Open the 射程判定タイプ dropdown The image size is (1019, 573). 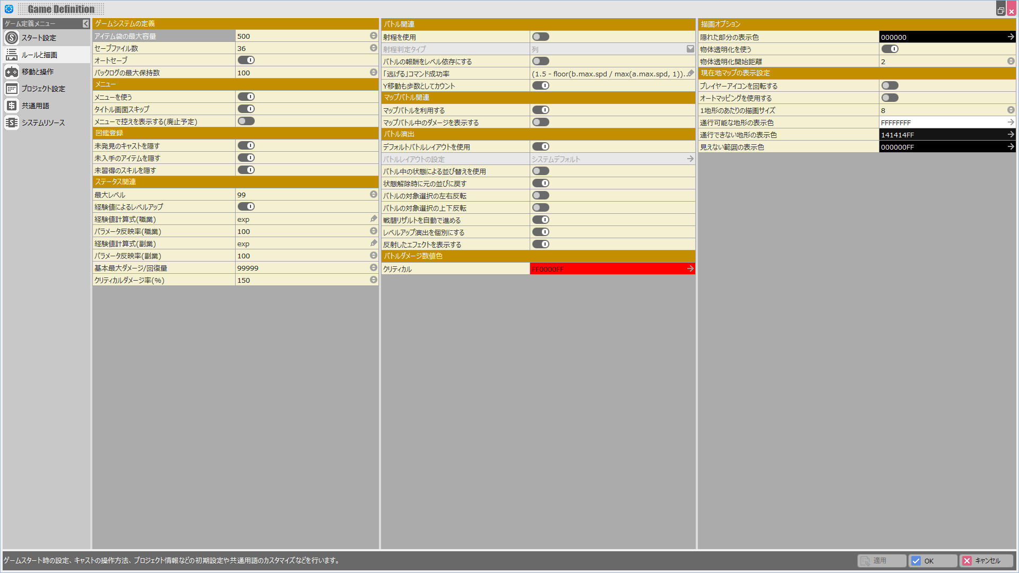[690, 49]
